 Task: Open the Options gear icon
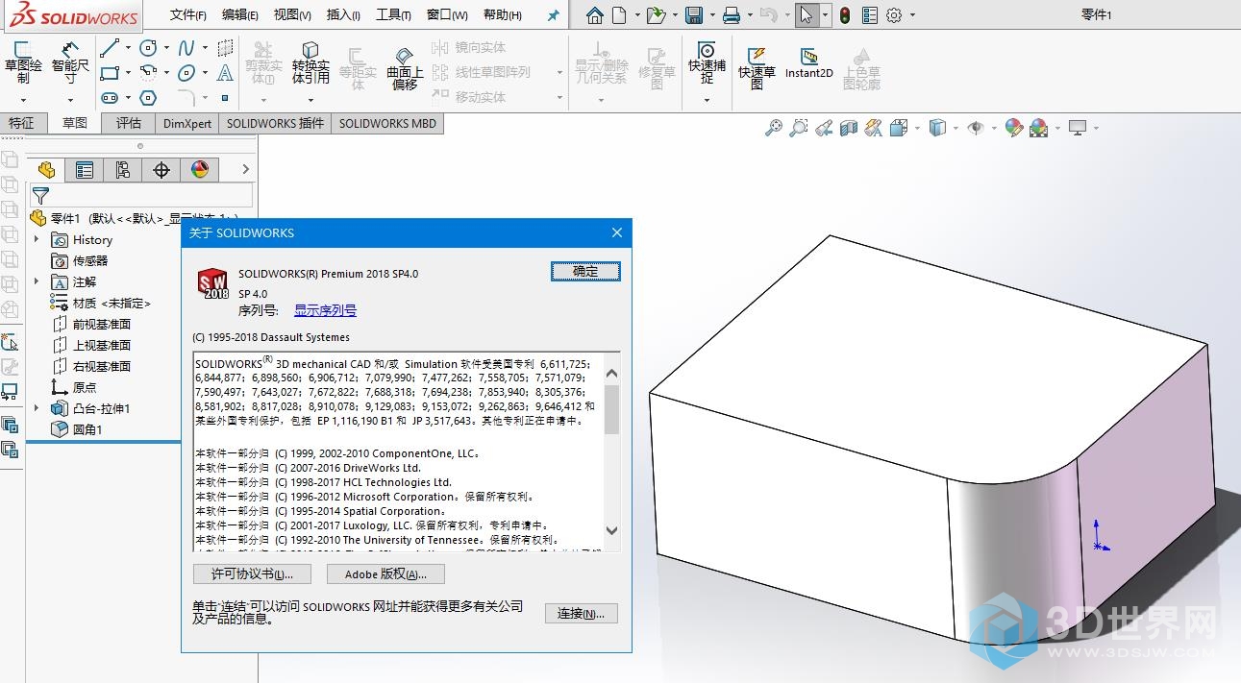point(894,15)
